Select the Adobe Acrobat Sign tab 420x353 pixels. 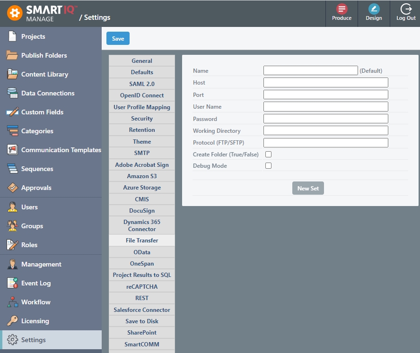tap(142, 164)
